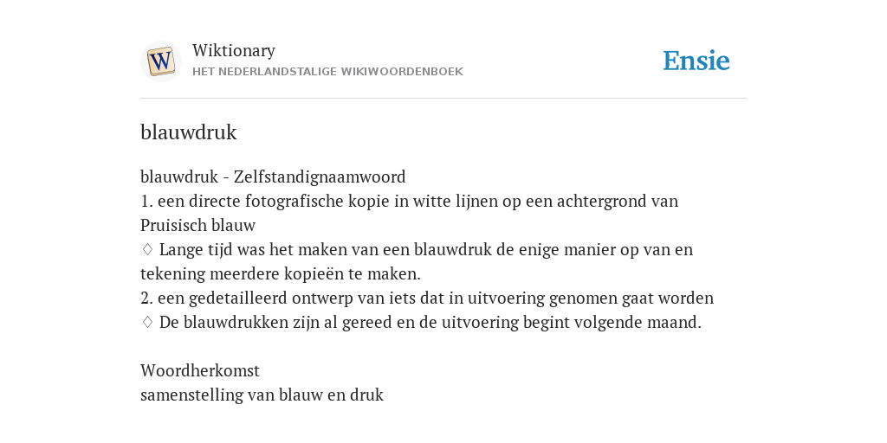This screenshot has width=887, height=443.
Task: Click the example sentence starting 'Lange tijd'
Action: click(x=426, y=250)
